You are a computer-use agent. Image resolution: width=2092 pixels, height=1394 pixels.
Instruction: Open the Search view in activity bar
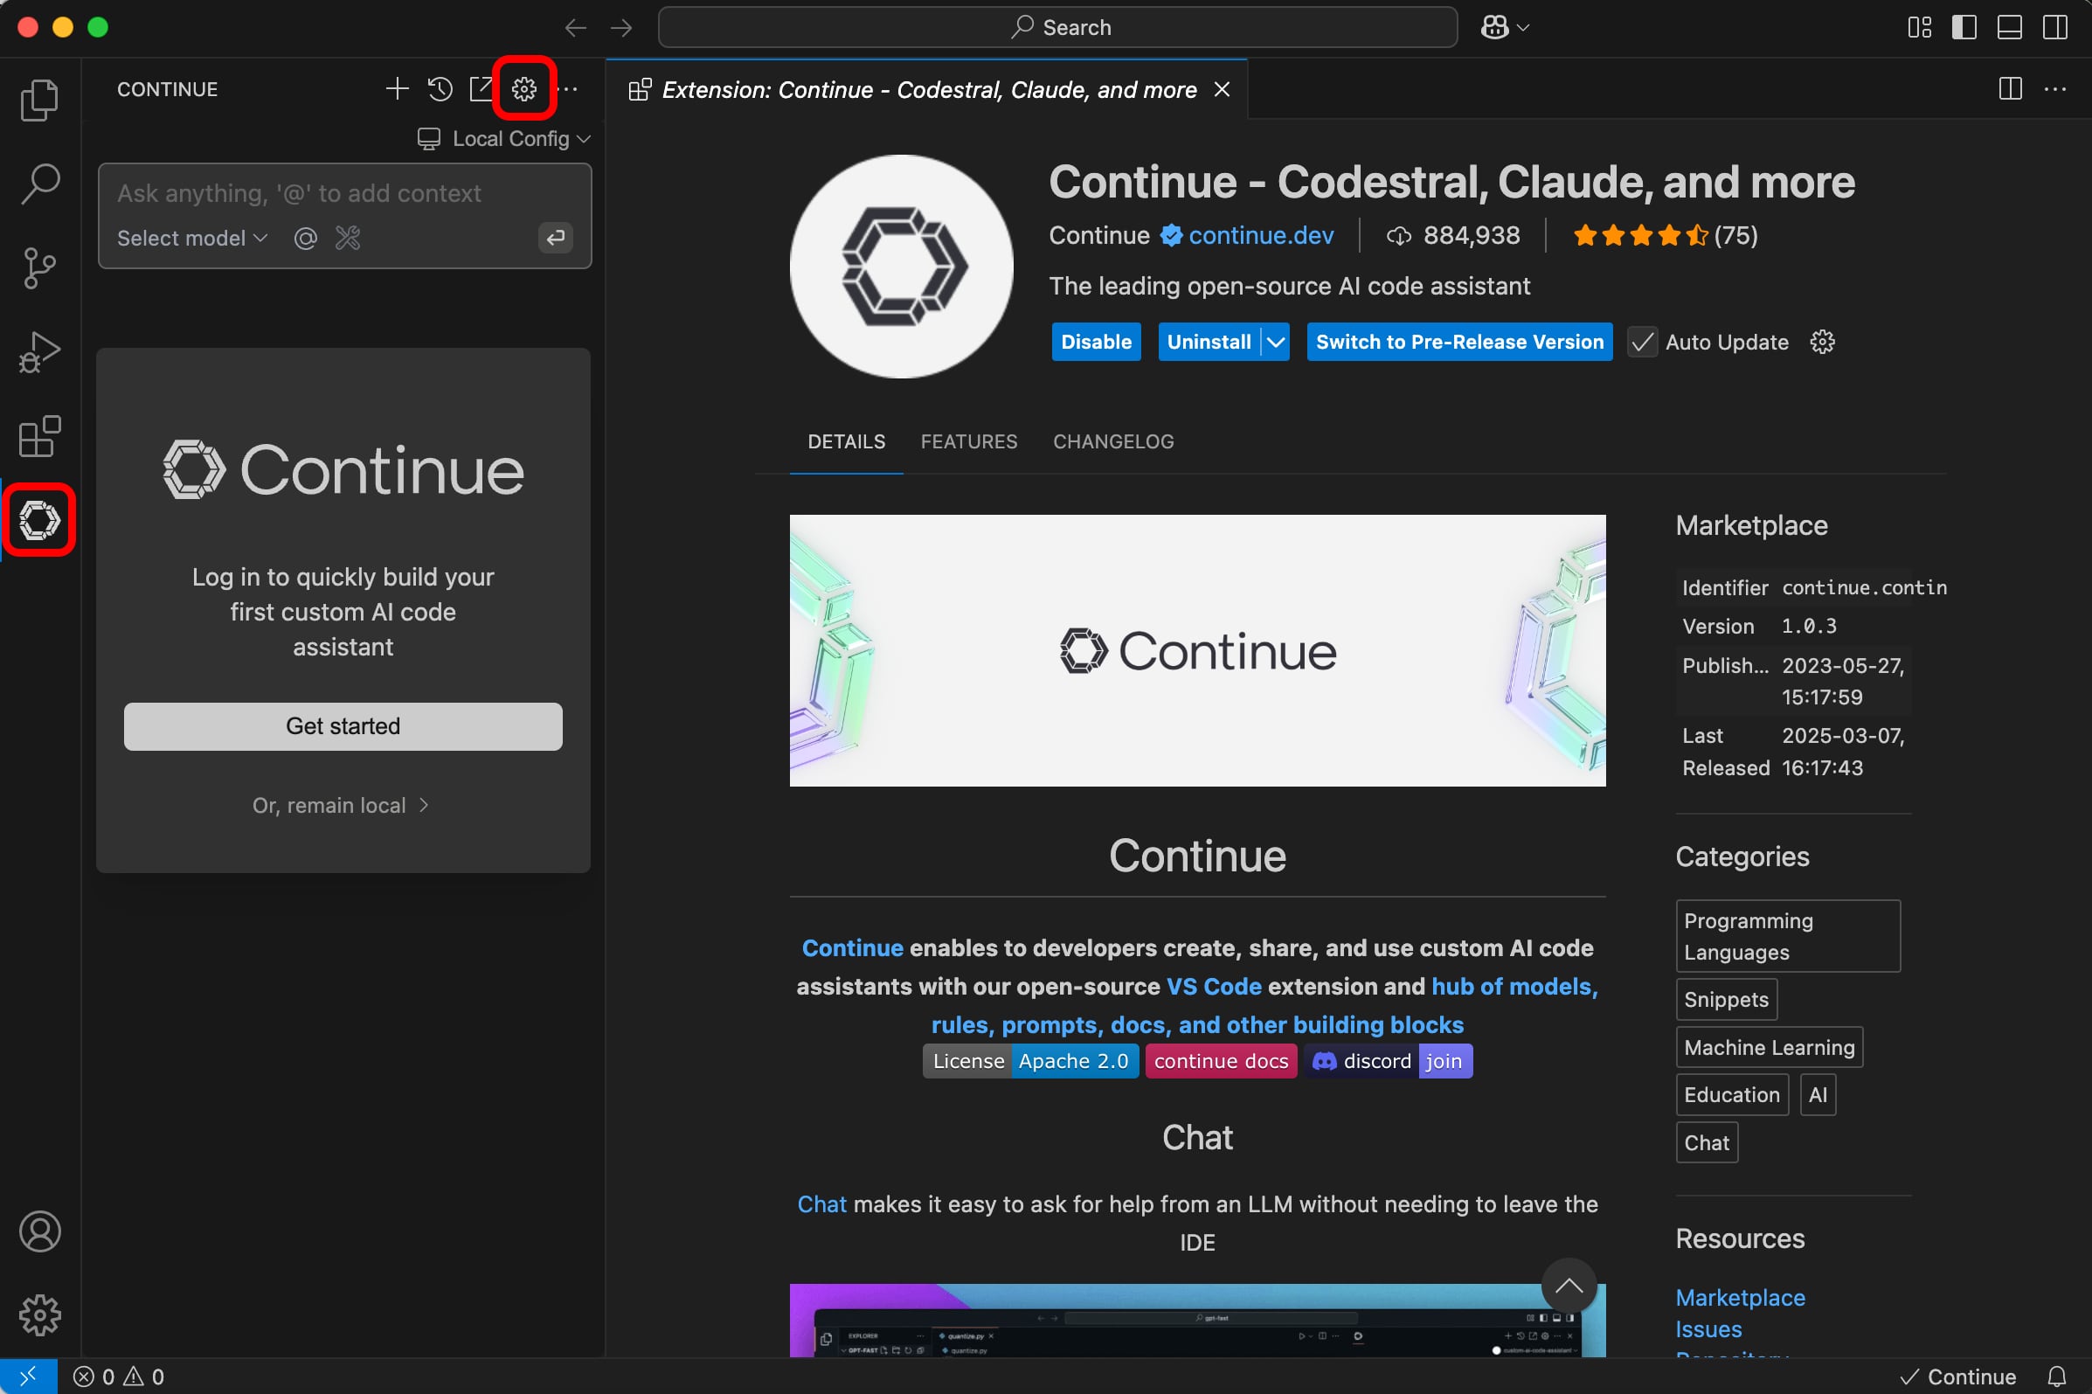coord(39,184)
